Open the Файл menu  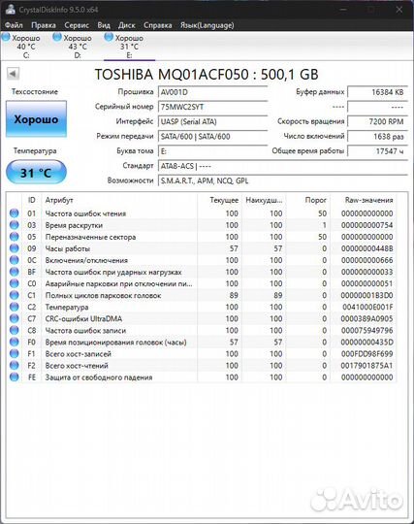coord(14,25)
